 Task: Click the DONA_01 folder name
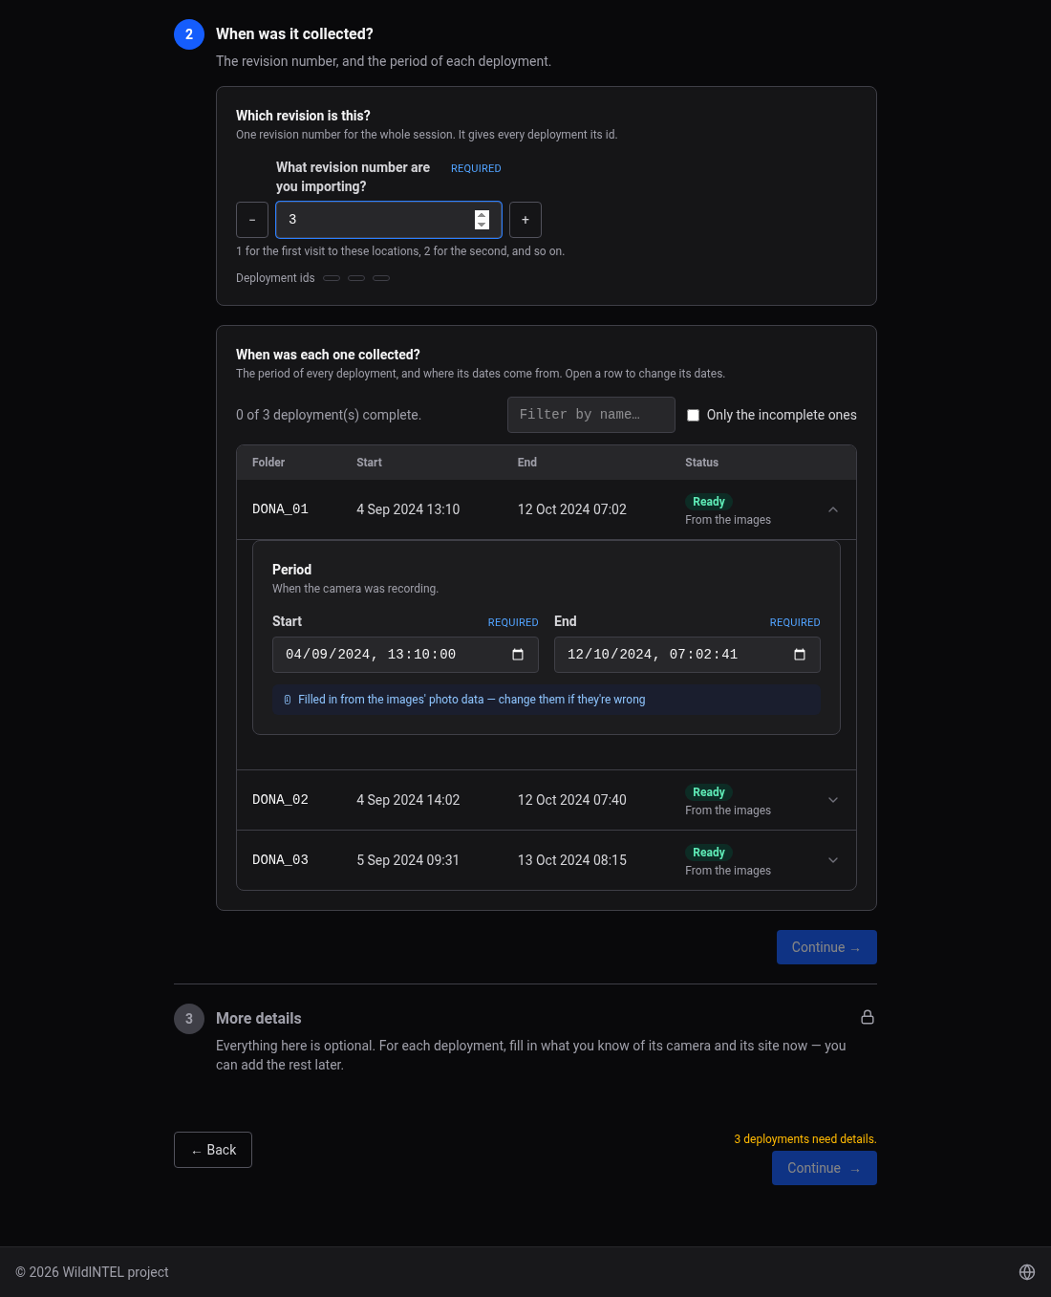(x=280, y=509)
